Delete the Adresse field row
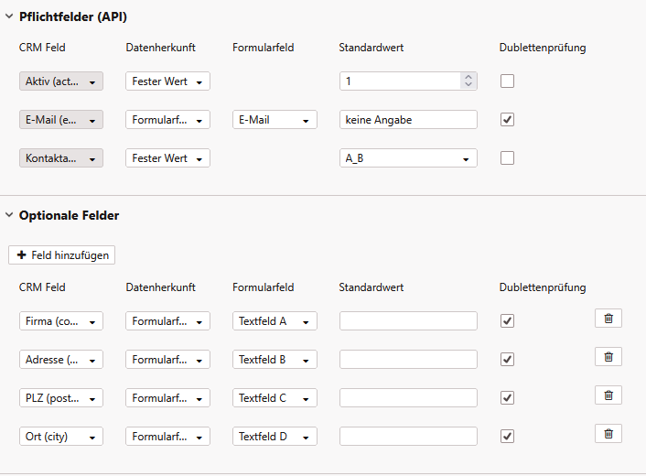Image resolution: width=646 pixels, height=476 pixels. [x=608, y=357]
